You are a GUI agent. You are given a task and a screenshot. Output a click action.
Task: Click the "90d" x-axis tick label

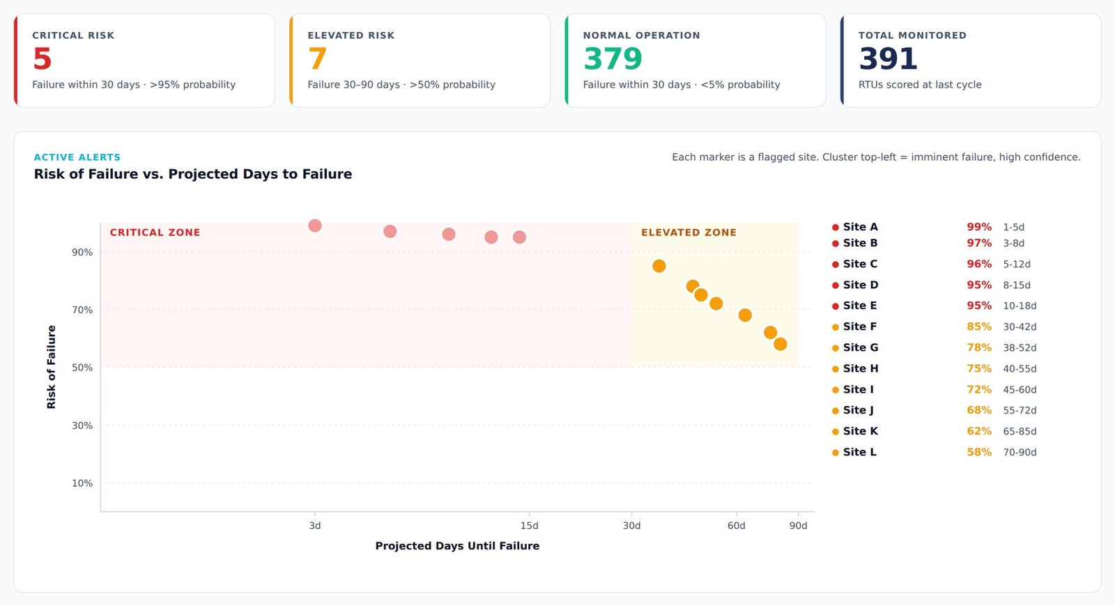click(x=798, y=526)
